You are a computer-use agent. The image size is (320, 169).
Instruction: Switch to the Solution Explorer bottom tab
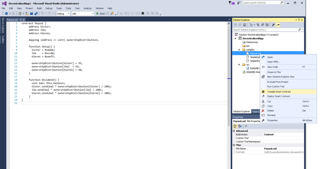[241, 111]
